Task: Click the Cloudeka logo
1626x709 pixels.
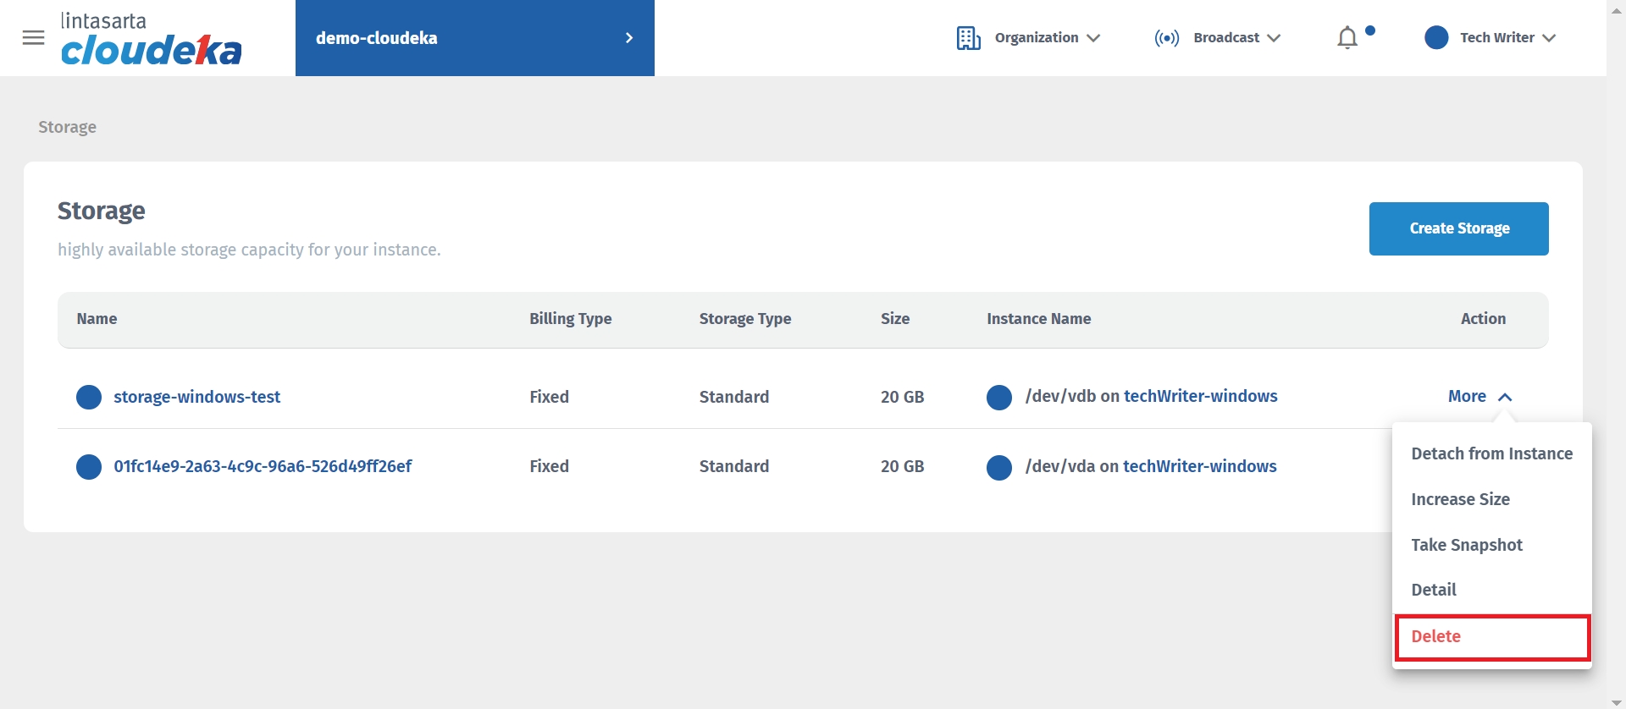Action: tap(151, 40)
